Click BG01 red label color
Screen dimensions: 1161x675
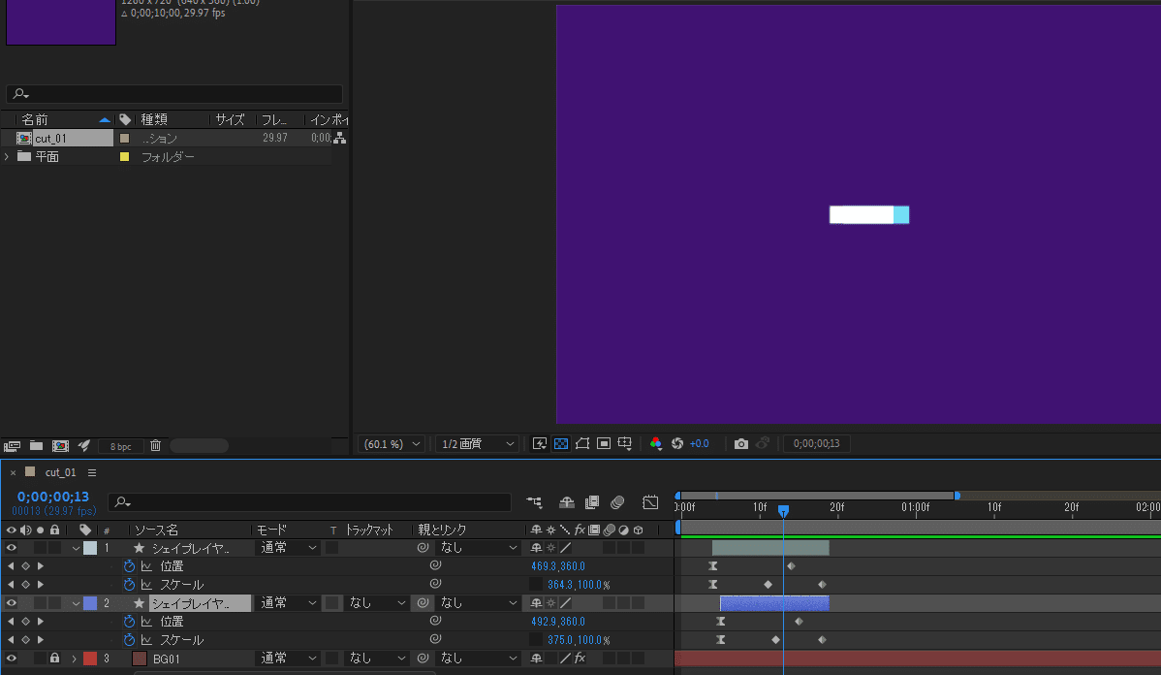pyautogui.click(x=90, y=658)
